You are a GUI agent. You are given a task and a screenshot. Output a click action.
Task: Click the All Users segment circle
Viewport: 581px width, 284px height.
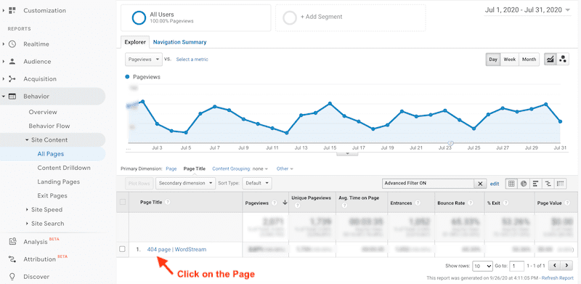click(x=139, y=18)
